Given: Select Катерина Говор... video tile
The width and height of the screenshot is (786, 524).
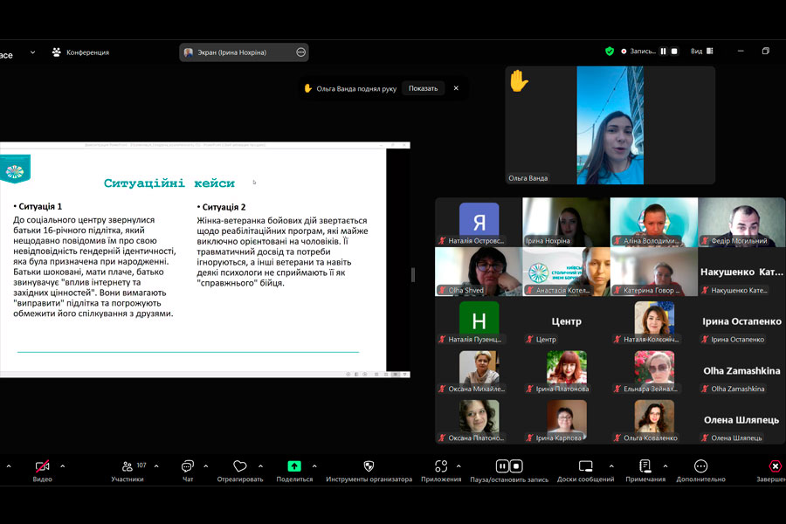Looking at the screenshot, I should point(654,272).
